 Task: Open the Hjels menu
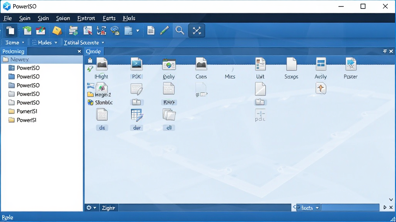click(129, 18)
